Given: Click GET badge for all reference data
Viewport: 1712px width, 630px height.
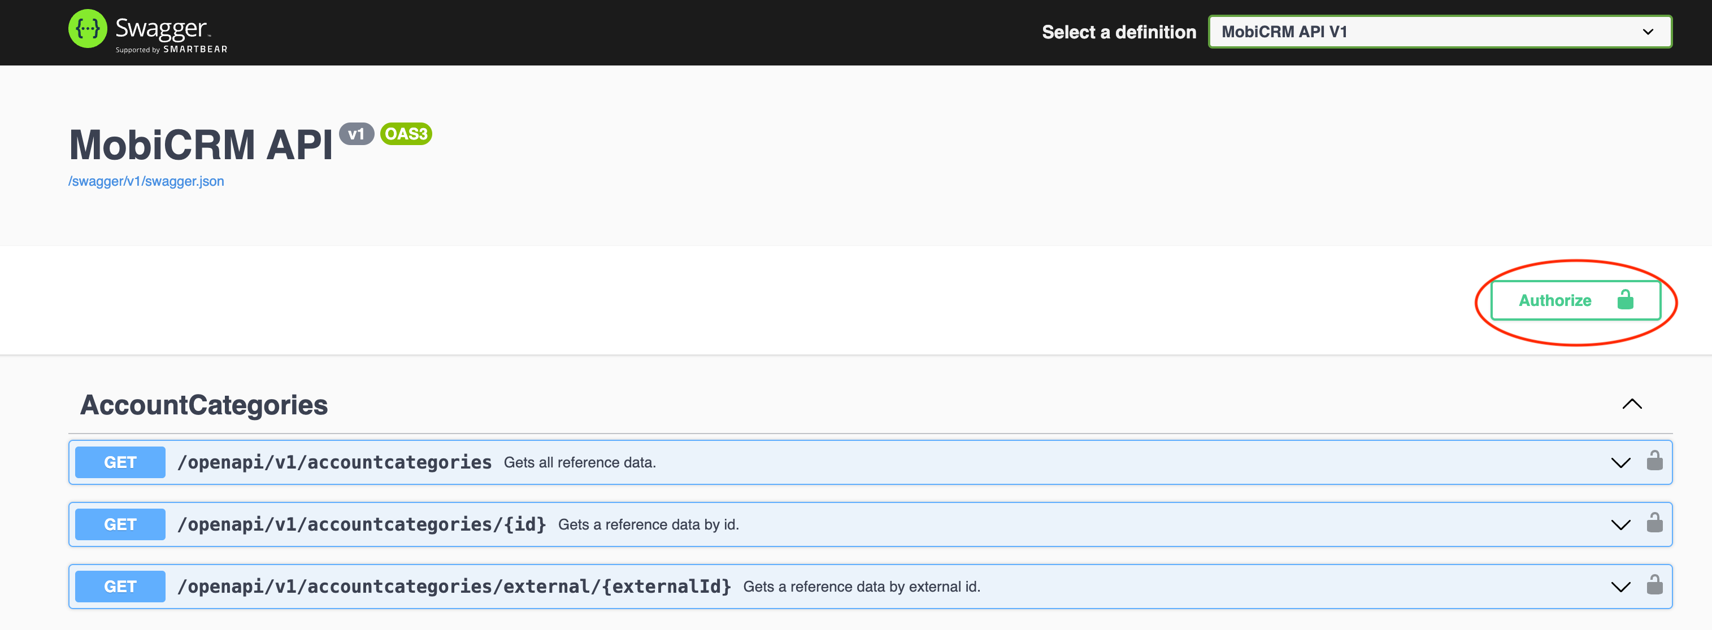Looking at the screenshot, I should tap(120, 463).
